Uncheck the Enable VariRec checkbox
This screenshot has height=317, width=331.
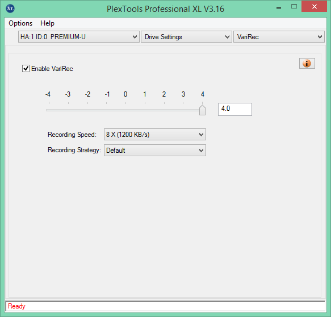[x=26, y=68]
